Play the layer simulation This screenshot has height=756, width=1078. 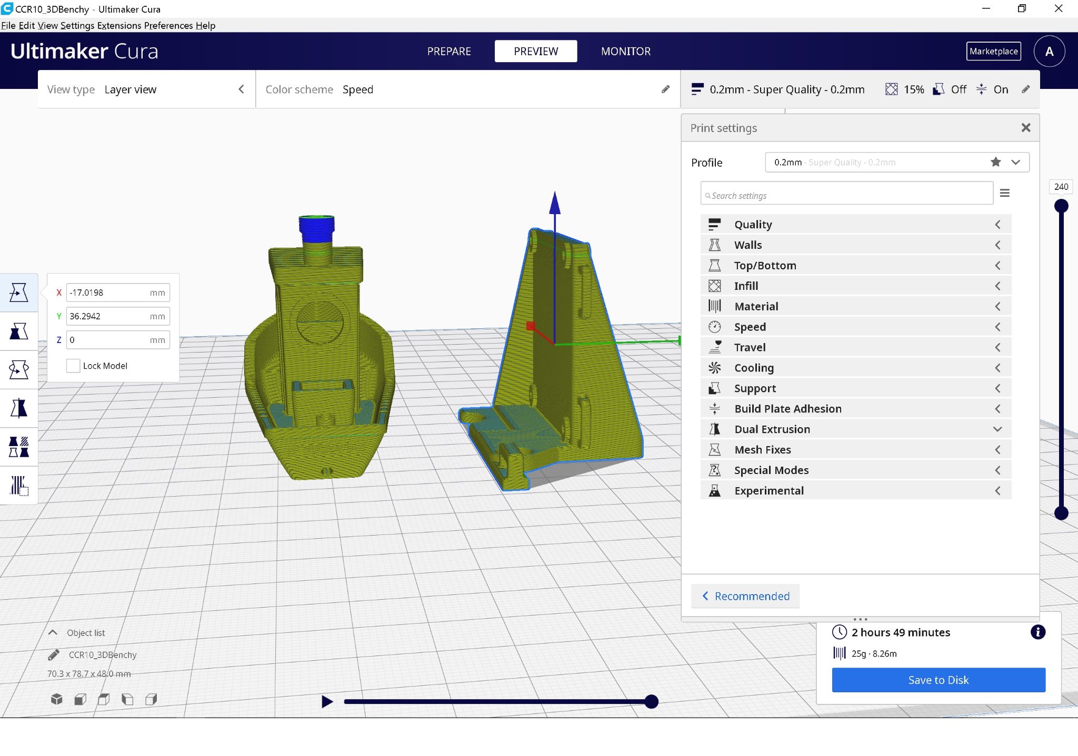pos(327,701)
